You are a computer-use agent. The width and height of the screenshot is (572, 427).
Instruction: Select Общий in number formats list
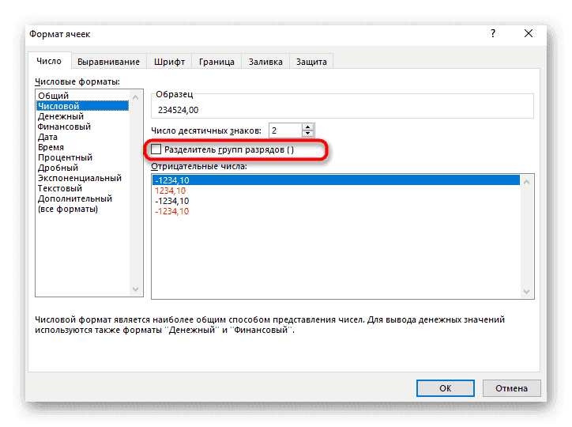click(x=54, y=96)
